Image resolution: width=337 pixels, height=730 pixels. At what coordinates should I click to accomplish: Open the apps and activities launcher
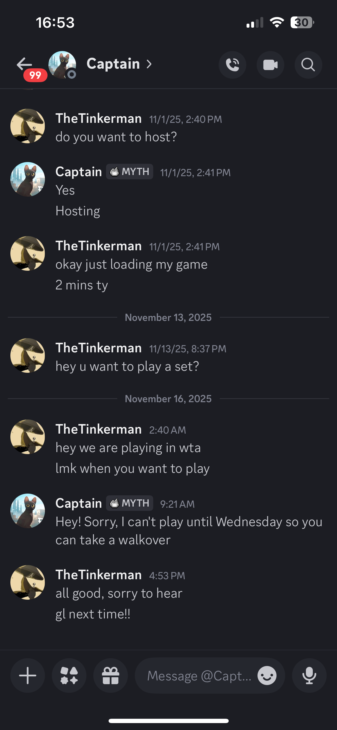pyautogui.click(x=69, y=676)
